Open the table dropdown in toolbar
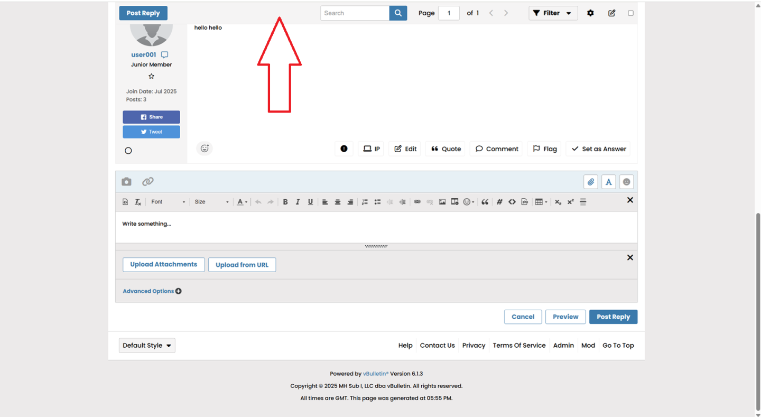Image resolution: width=761 pixels, height=417 pixels. [541, 202]
